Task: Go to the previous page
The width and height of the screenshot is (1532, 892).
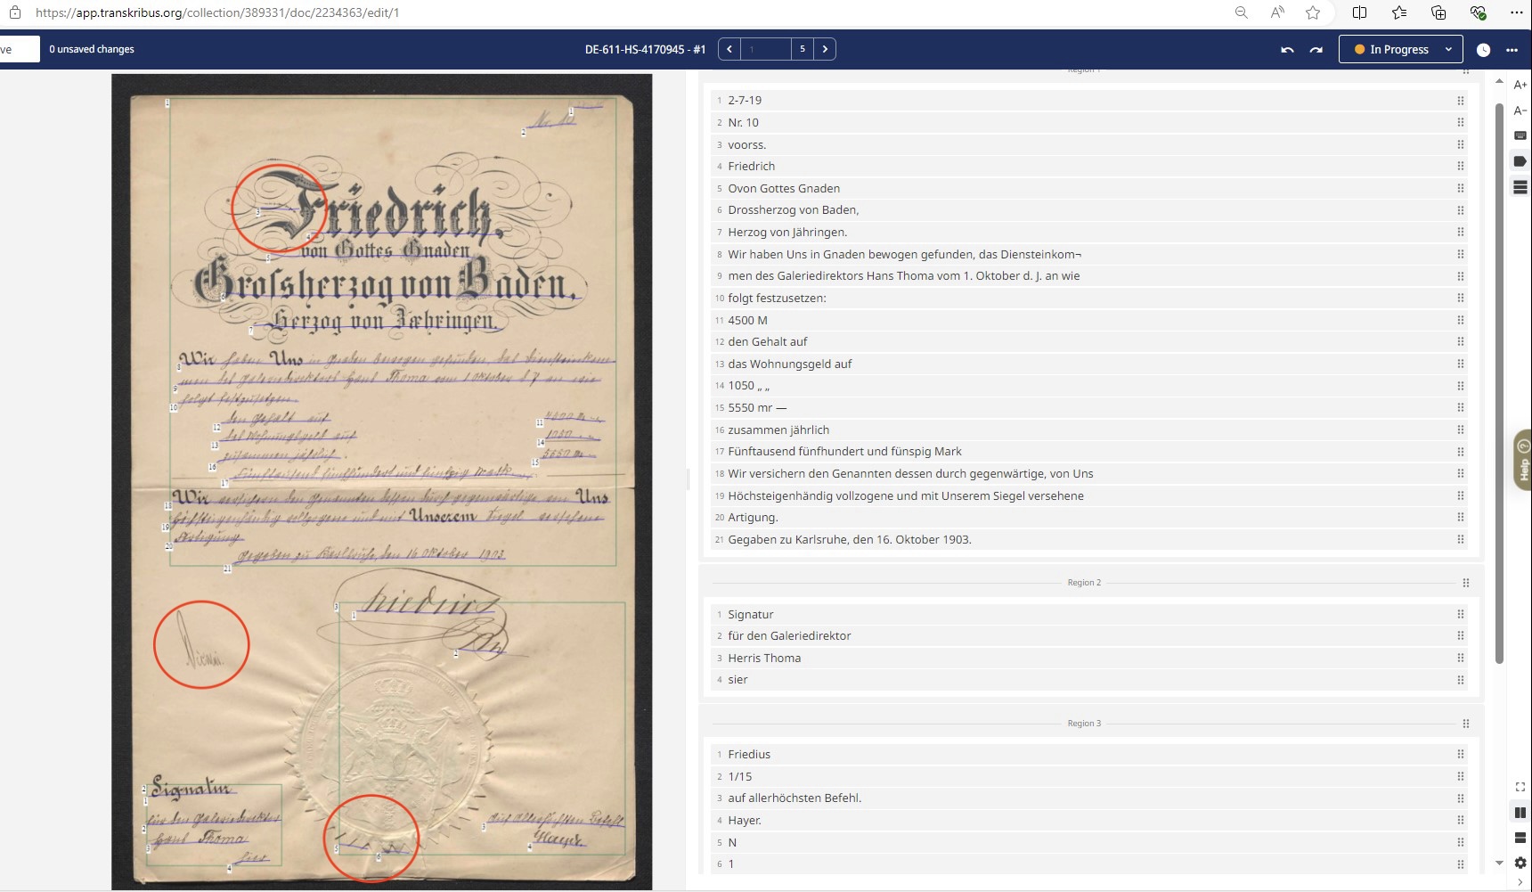Action: [x=729, y=49]
